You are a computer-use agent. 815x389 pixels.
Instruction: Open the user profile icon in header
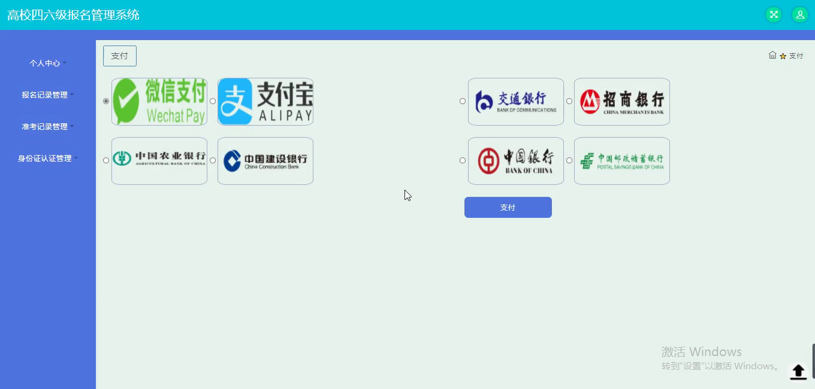[x=800, y=15]
